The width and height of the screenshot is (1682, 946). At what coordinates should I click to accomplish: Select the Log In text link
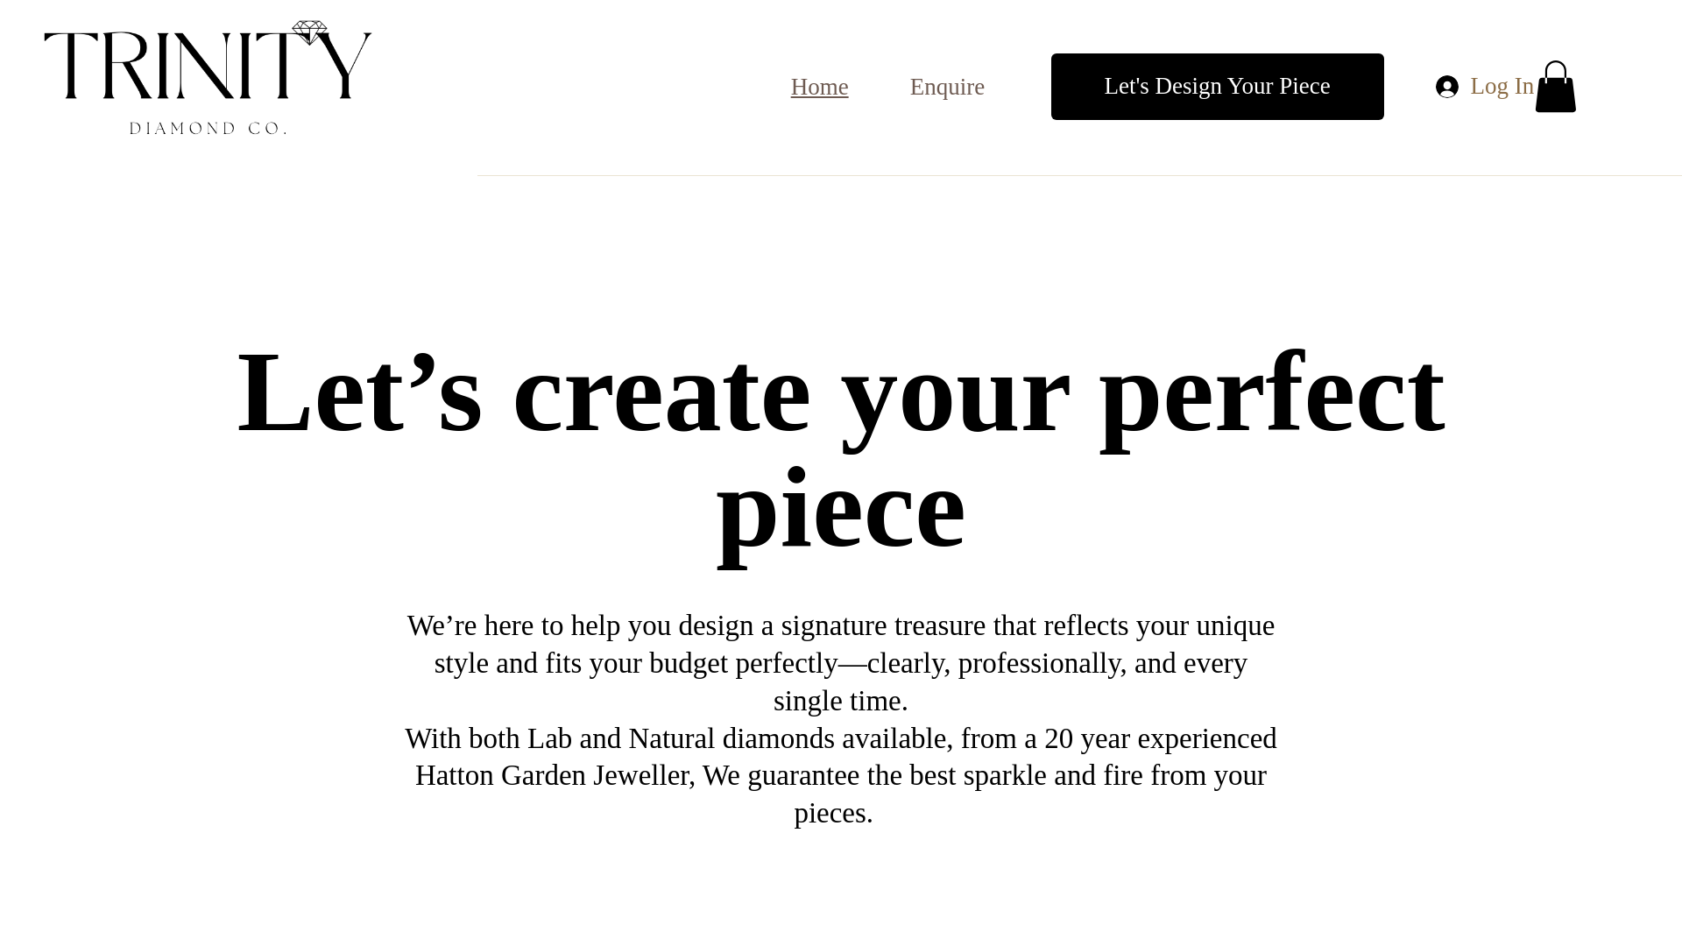[x=1502, y=86]
